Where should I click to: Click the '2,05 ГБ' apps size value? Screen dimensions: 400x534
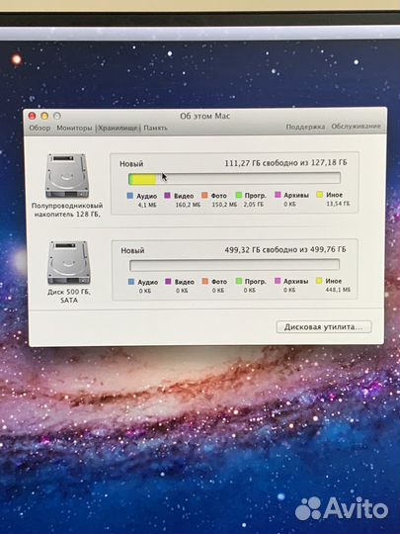[x=254, y=205]
